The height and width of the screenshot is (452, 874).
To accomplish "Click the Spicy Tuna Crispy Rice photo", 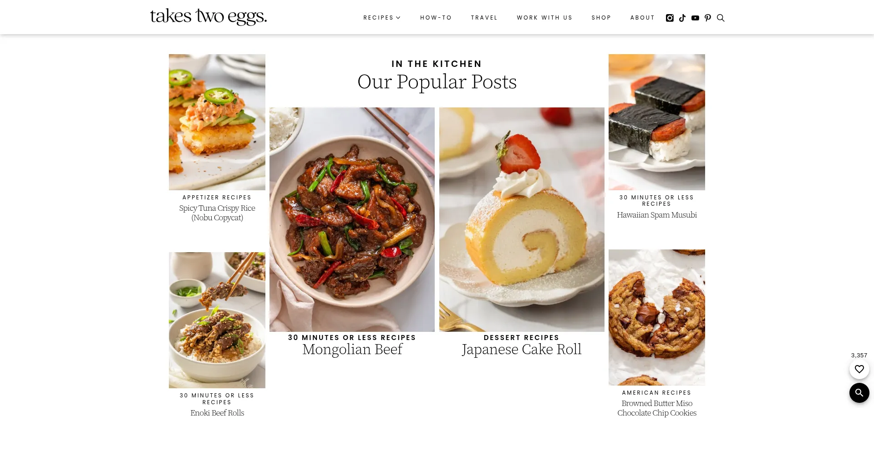I will tap(217, 122).
